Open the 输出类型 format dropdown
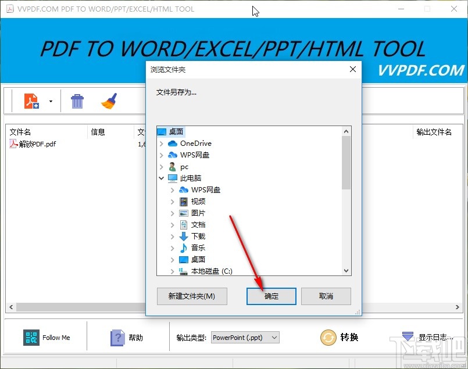Viewport: 468px width, 369px height. pyautogui.click(x=244, y=337)
